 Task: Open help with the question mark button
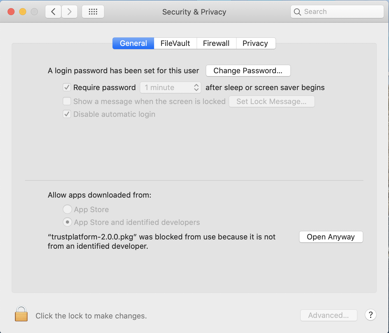pos(371,315)
